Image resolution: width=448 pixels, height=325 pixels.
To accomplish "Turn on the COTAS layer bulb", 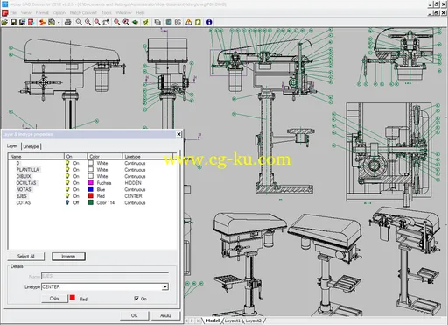I will [x=67, y=202].
